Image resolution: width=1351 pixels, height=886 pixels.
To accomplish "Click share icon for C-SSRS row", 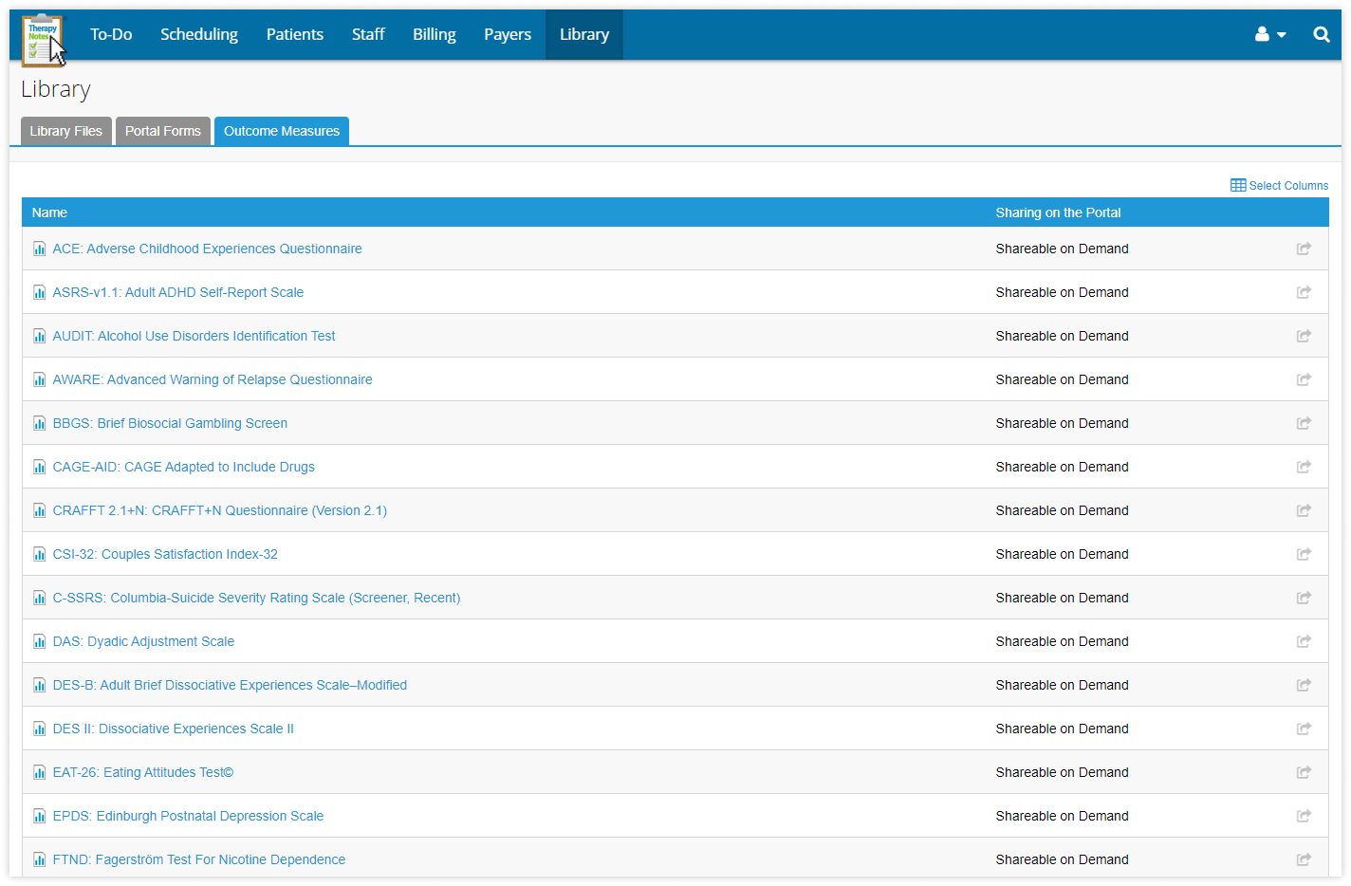I will [1304, 598].
